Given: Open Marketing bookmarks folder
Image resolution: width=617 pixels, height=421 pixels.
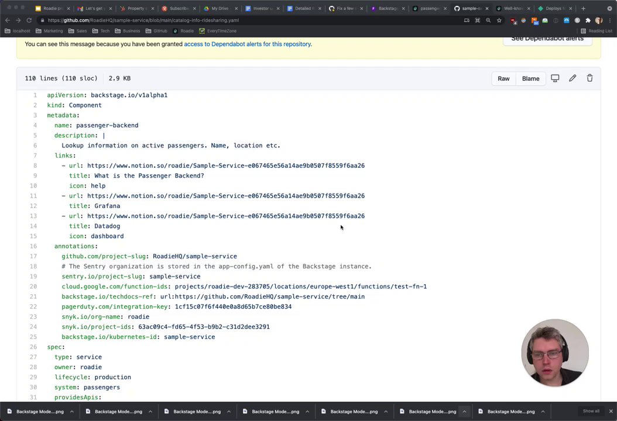Looking at the screenshot, I should point(49,31).
